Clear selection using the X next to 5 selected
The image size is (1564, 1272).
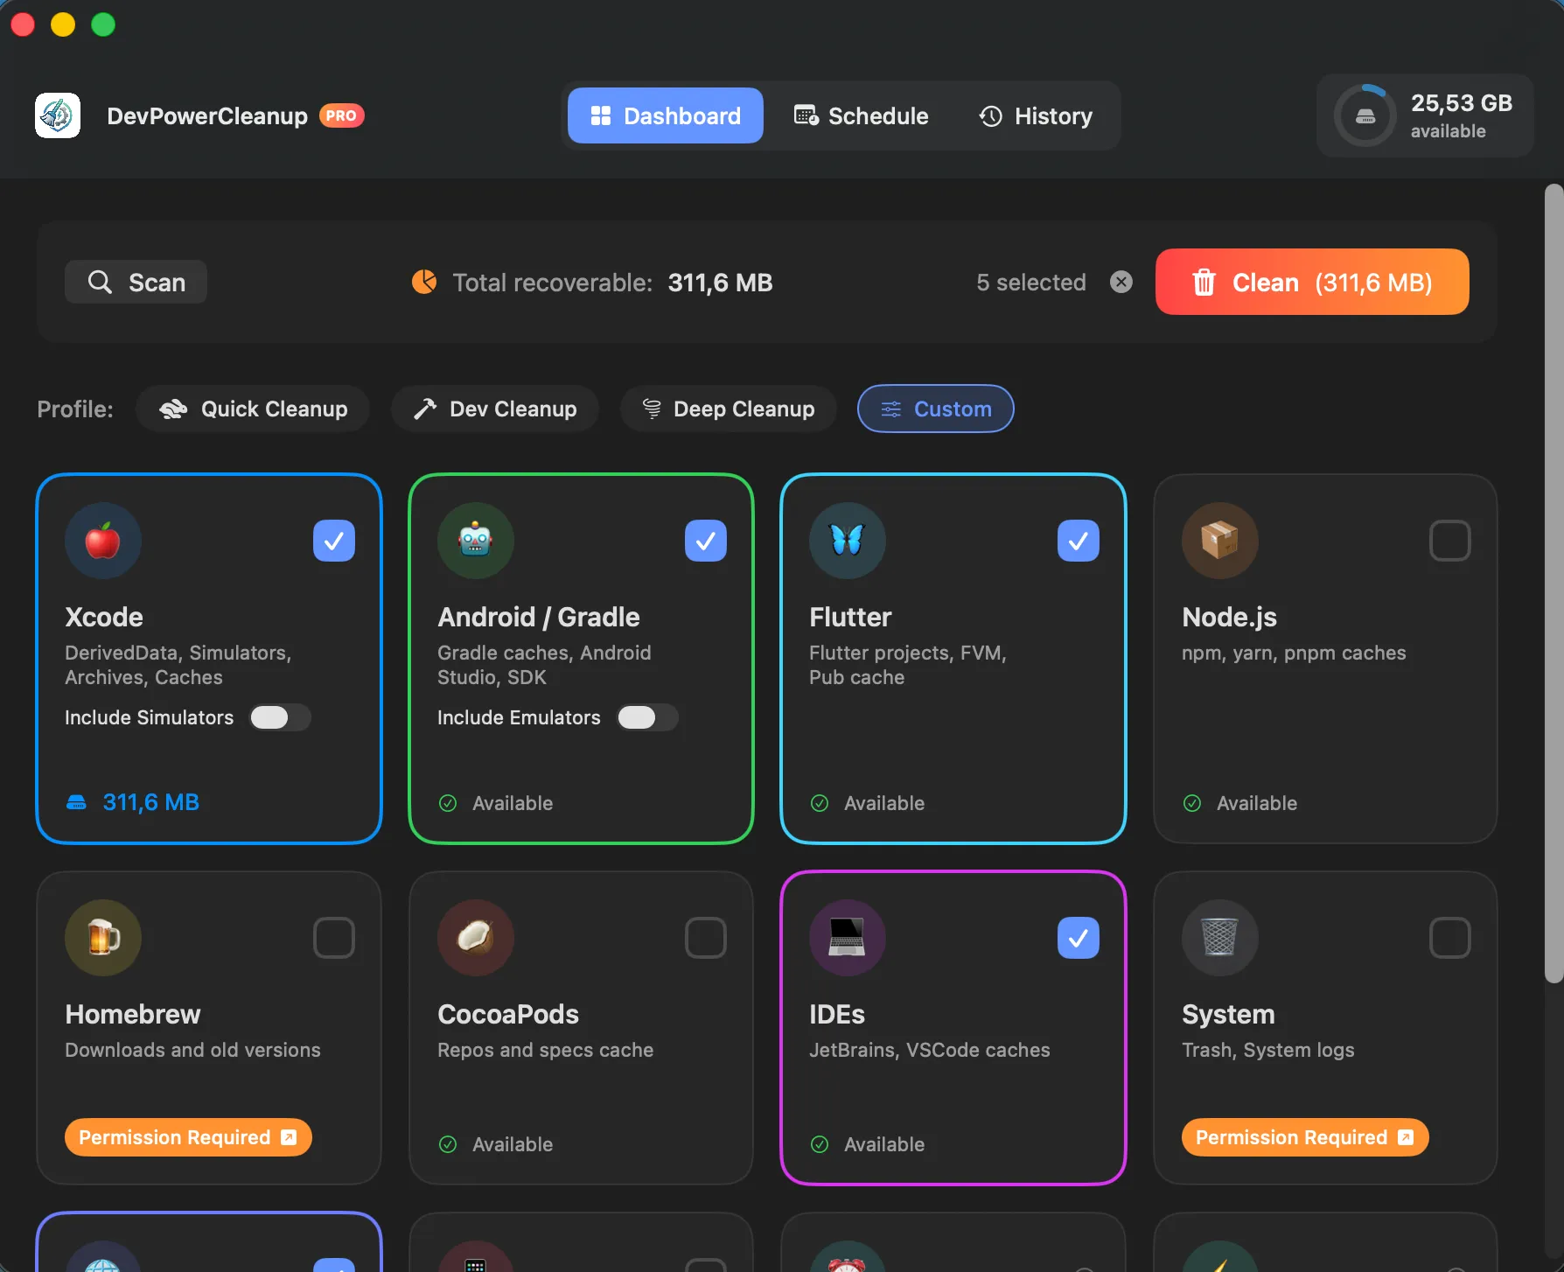click(x=1121, y=282)
